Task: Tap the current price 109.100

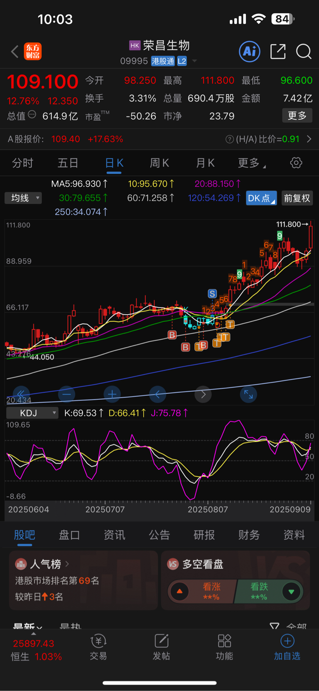Action: tap(42, 81)
